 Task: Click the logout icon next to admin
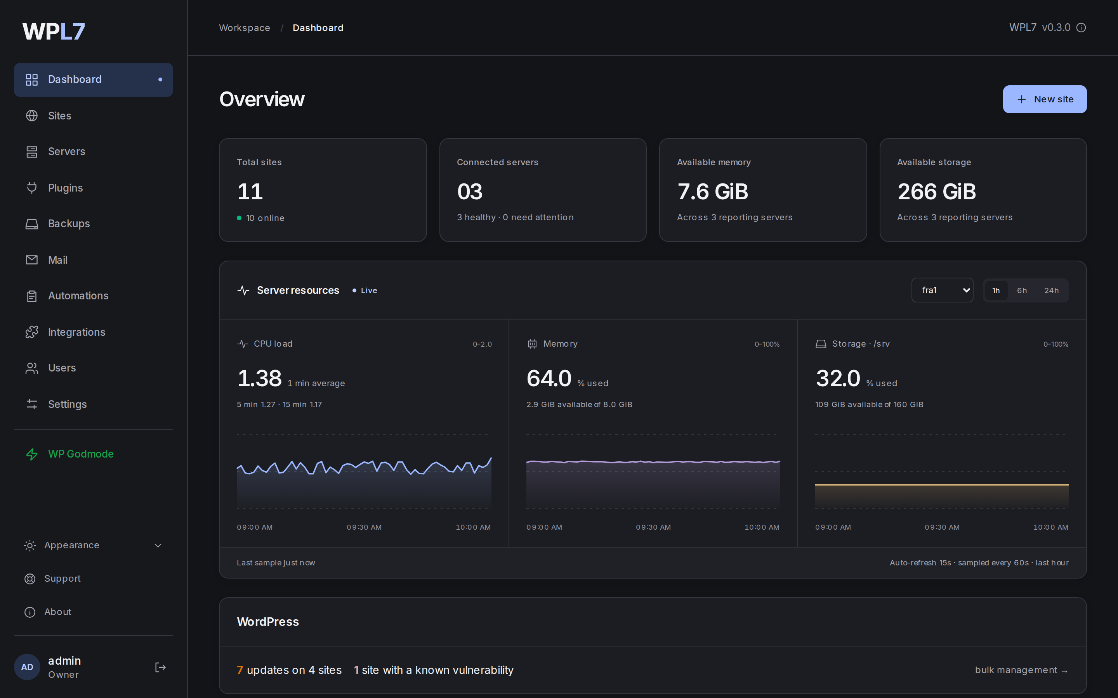pos(160,667)
